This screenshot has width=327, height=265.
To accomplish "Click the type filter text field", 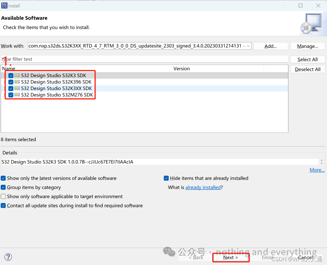I will 145,59.
